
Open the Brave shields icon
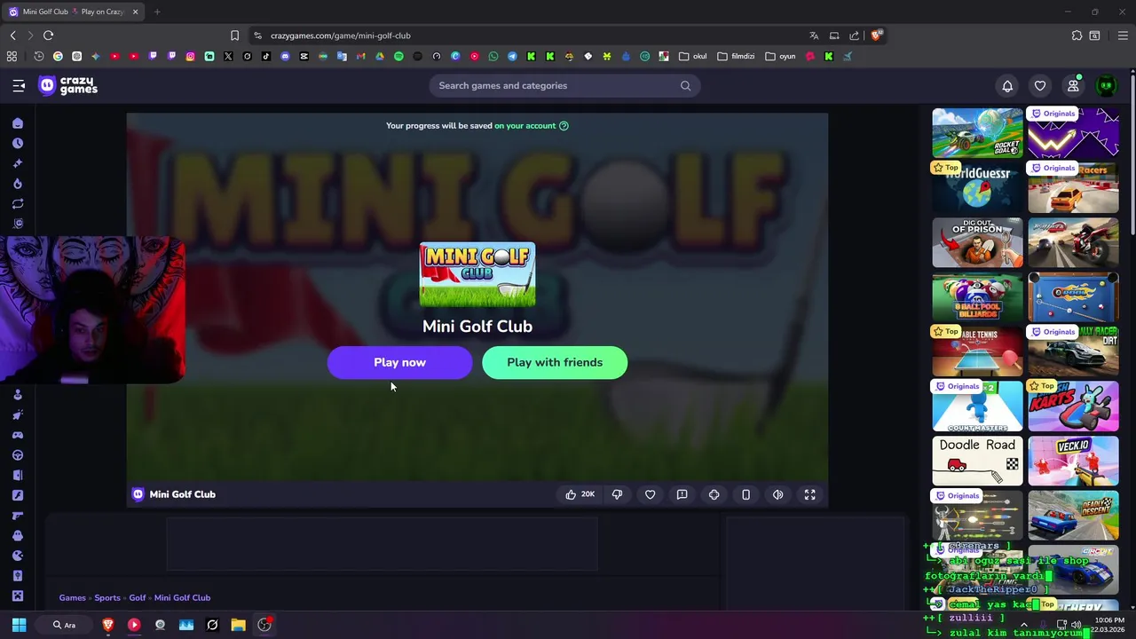tap(876, 35)
